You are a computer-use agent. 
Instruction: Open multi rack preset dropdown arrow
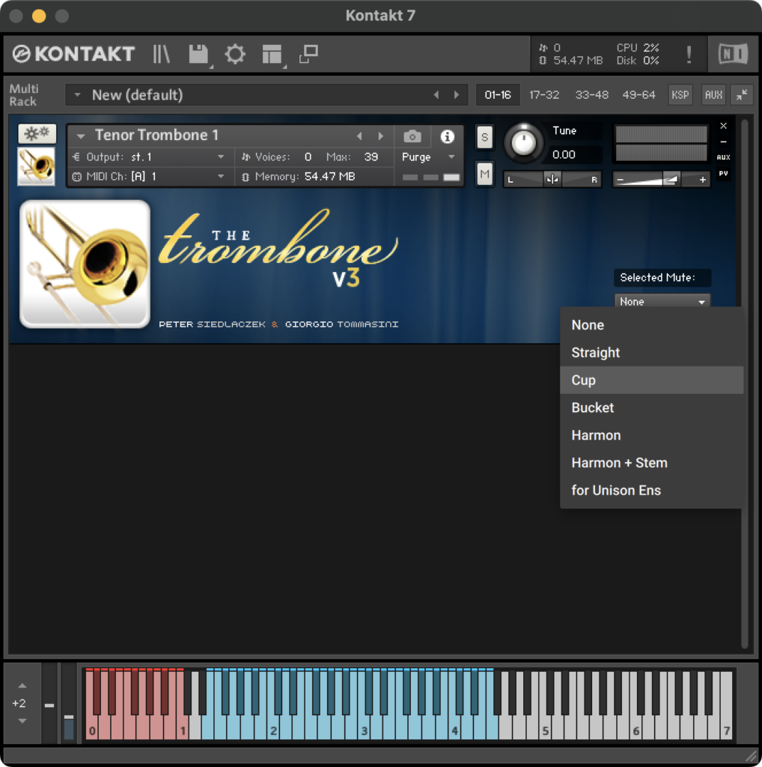[x=77, y=94]
